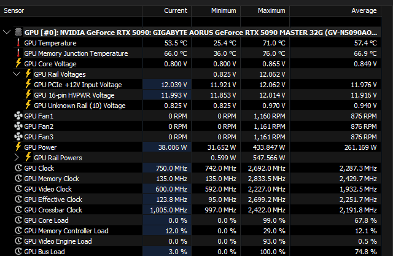The image size is (393, 256).
Task: Select the GPU Core Voltage row label
Action: coord(50,64)
